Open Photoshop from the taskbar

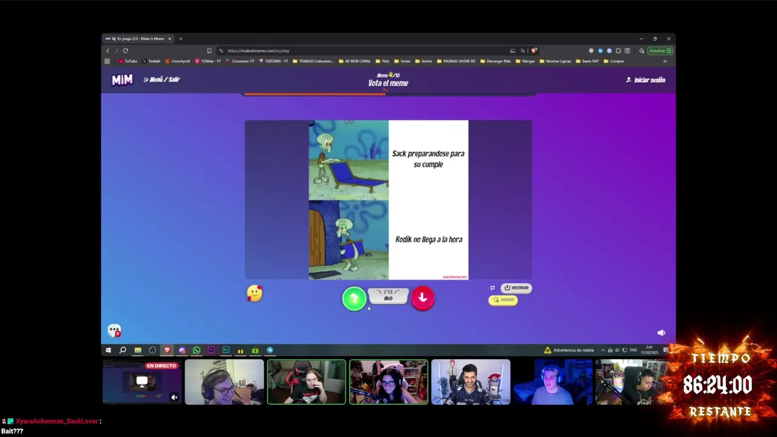pyautogui.click(x=226, y=350)
